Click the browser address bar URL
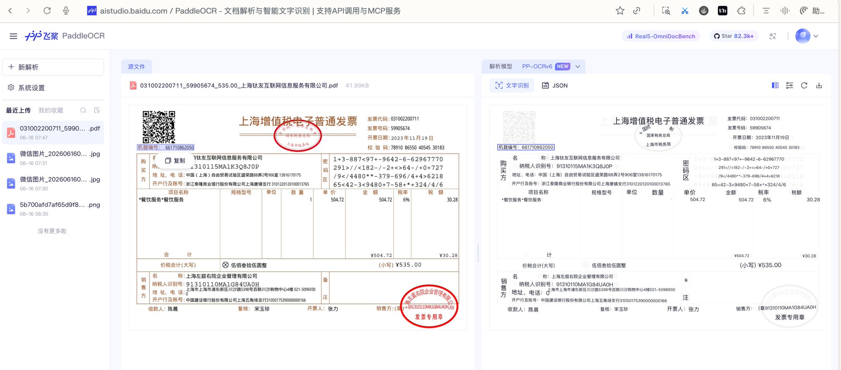The image size is (841, 370). [250, 11]
